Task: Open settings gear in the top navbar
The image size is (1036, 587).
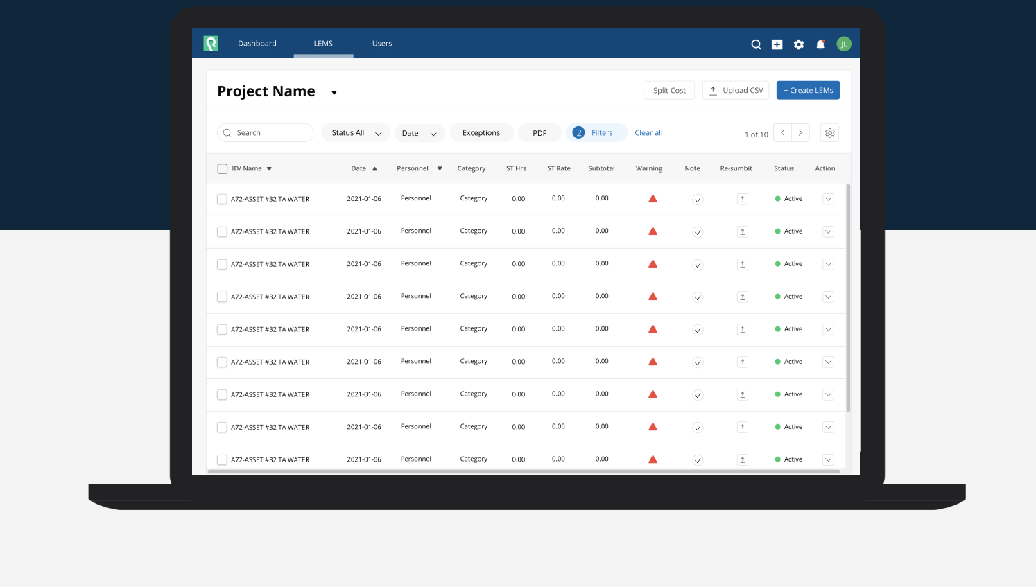Action: point(799,44)
